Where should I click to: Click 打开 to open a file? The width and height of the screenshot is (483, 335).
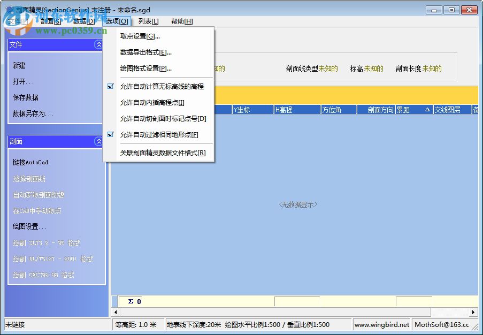click(x=20, y=81)
